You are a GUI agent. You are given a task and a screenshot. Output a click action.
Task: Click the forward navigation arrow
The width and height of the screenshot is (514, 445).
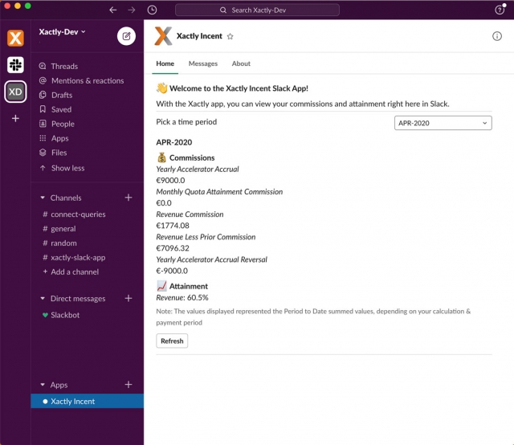point(132,10)
